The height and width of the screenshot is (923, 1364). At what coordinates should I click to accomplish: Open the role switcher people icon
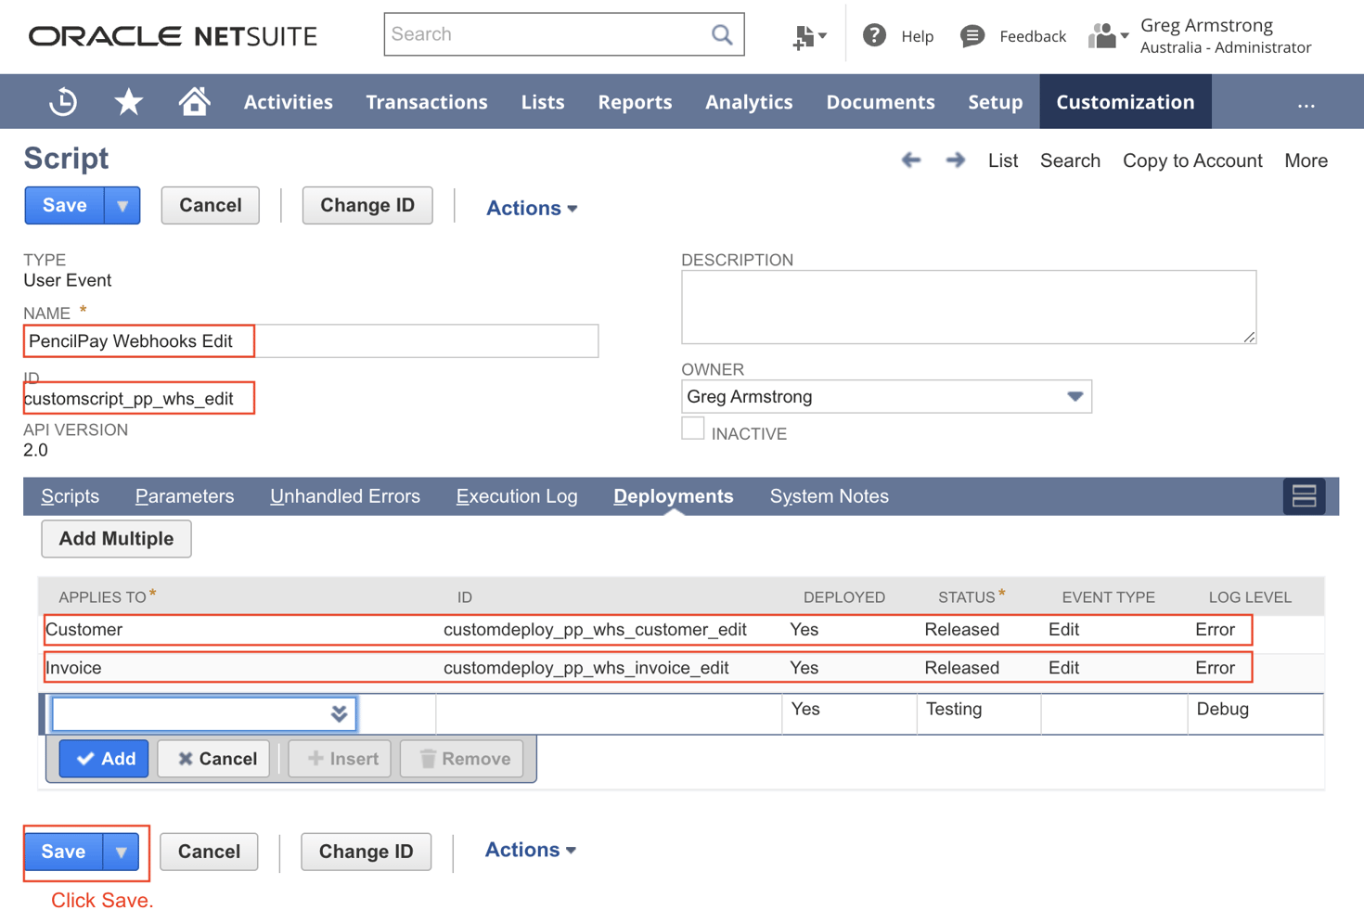click(1104, 35)
